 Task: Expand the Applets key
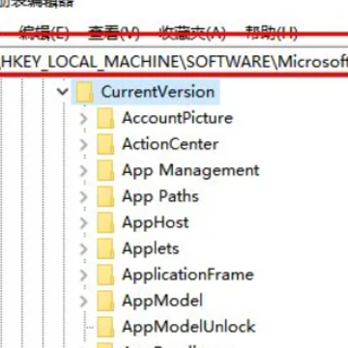click(x=84, y=248)
